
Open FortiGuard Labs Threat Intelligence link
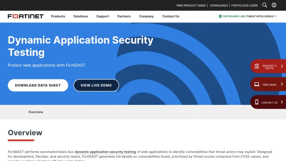pos(248,16)
